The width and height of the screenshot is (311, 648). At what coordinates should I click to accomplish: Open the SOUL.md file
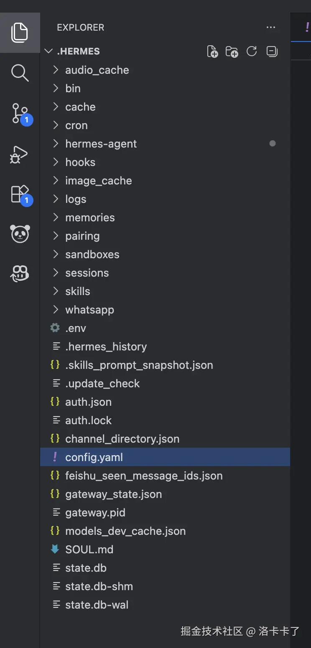(89, 550)
